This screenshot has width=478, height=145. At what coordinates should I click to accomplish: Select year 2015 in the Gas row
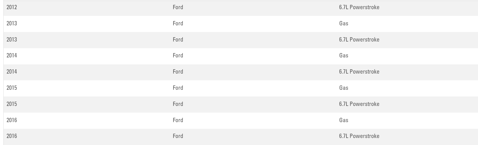point(12,88)
